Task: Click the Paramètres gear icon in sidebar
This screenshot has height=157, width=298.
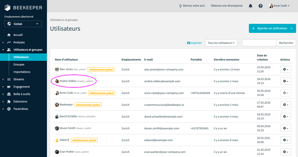Action: (9, 109)
